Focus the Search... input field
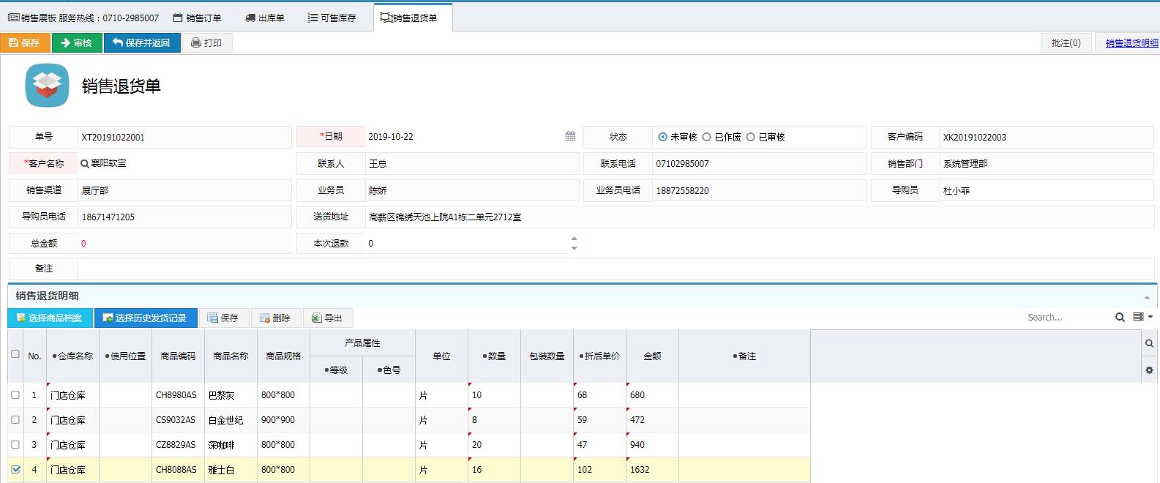 tap(1067, 318)
